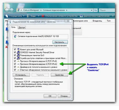Click the Свойства button

[59, 75]
